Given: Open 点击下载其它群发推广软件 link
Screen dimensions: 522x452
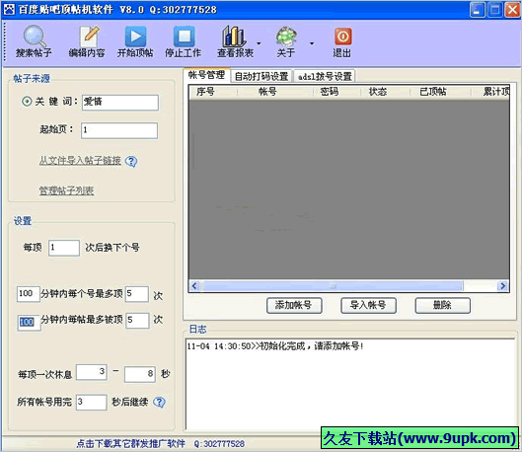Looking at the screenshot, I should pos(131,443).
